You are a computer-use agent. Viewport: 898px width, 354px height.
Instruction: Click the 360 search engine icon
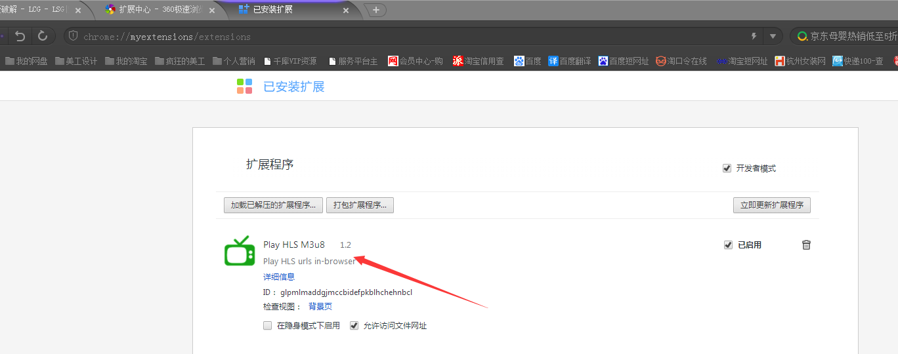point(802,36)
